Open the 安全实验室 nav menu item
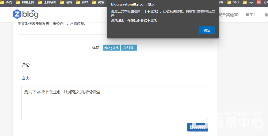 click(228, 15)
